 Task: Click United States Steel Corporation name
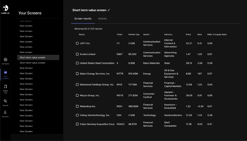pyautogui.click(x=97, y=63)
